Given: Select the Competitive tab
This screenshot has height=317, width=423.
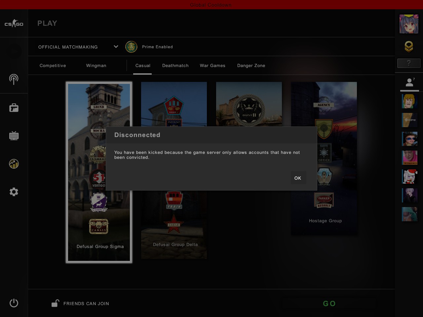Looking at the screenshot, I should (x=53, y=66).
